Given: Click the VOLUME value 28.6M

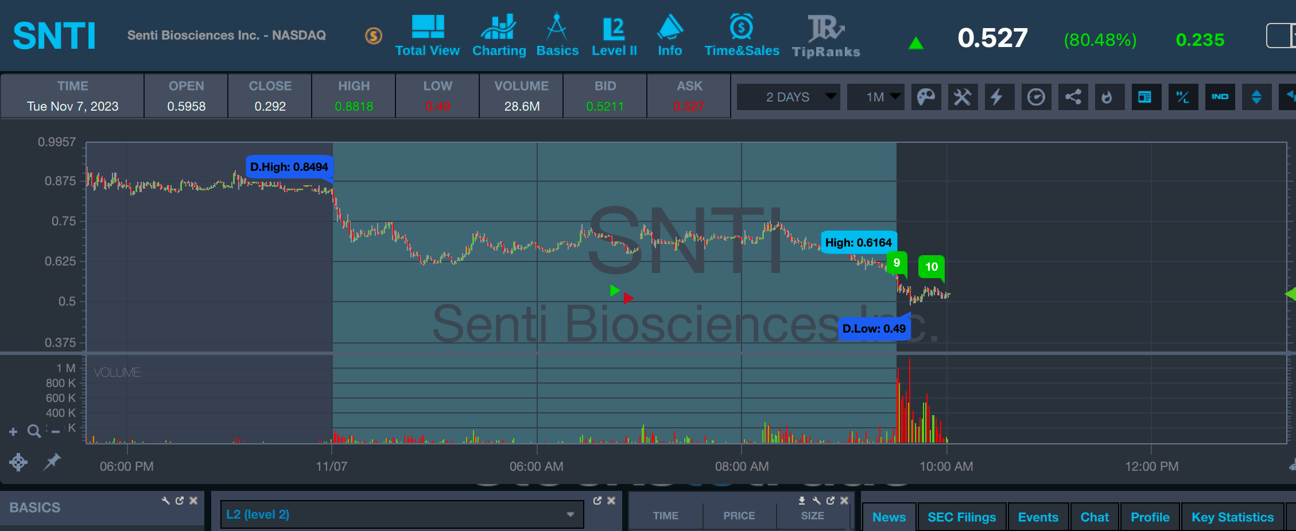Looking at the screenshot, I should tap(522, 107).
